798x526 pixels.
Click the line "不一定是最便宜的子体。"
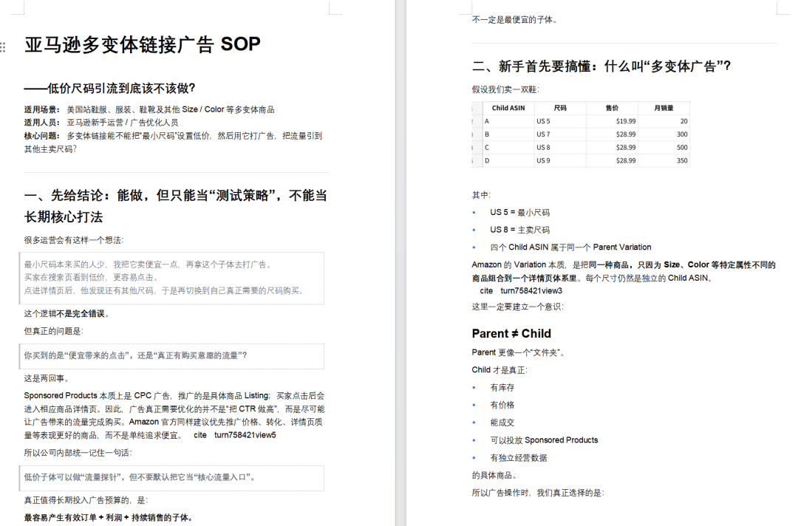pyautogui.click(x=515, y=20)
